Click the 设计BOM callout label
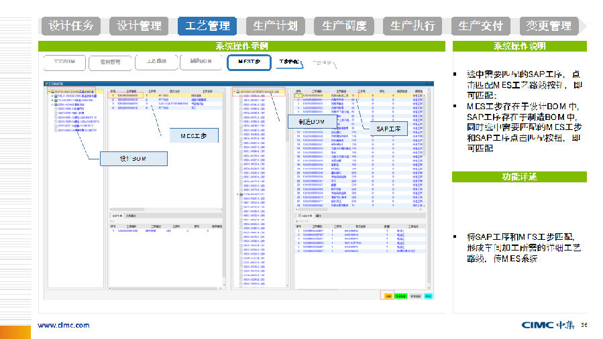 click(132, 158)
